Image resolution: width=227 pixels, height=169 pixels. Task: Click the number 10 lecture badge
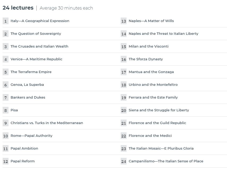(x=6, y=136)
